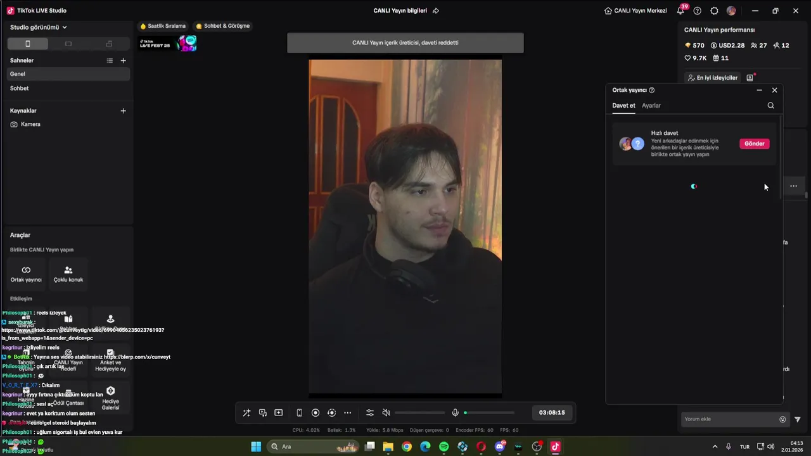The height and width of the screenshot is (456, 811).
Task: Switch to the Davet et tab
Action: pos(623,106)
